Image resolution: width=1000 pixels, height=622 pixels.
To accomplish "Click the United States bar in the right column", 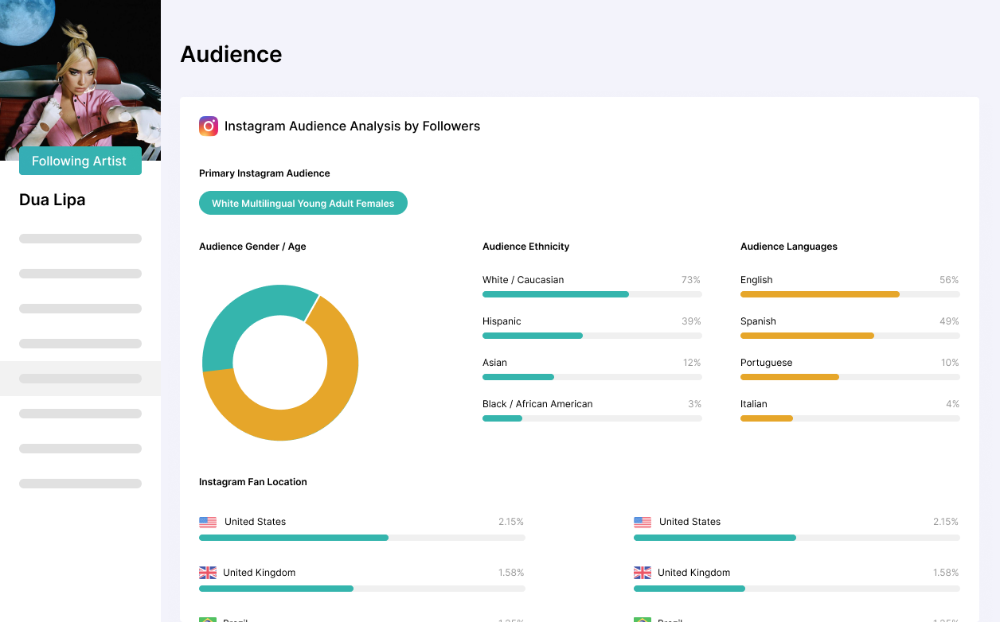I will pyautogui.click(x=797, y=538).
